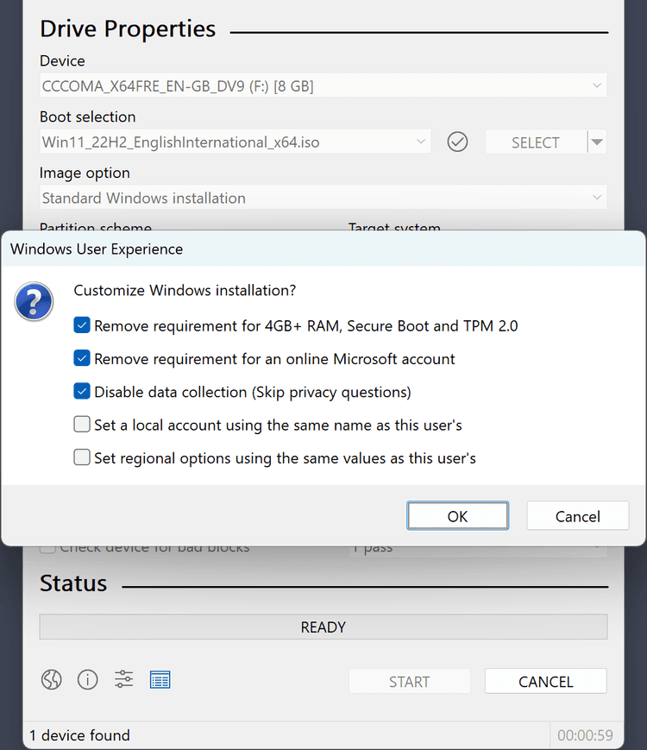Open the Device dropdown

pos(323,86)
